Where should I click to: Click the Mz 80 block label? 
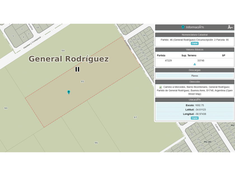tap(208, 142)
